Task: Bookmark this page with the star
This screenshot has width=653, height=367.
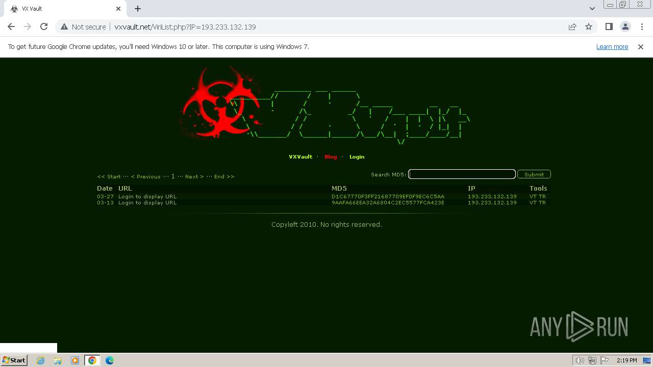Action: [x=589, y=27]
